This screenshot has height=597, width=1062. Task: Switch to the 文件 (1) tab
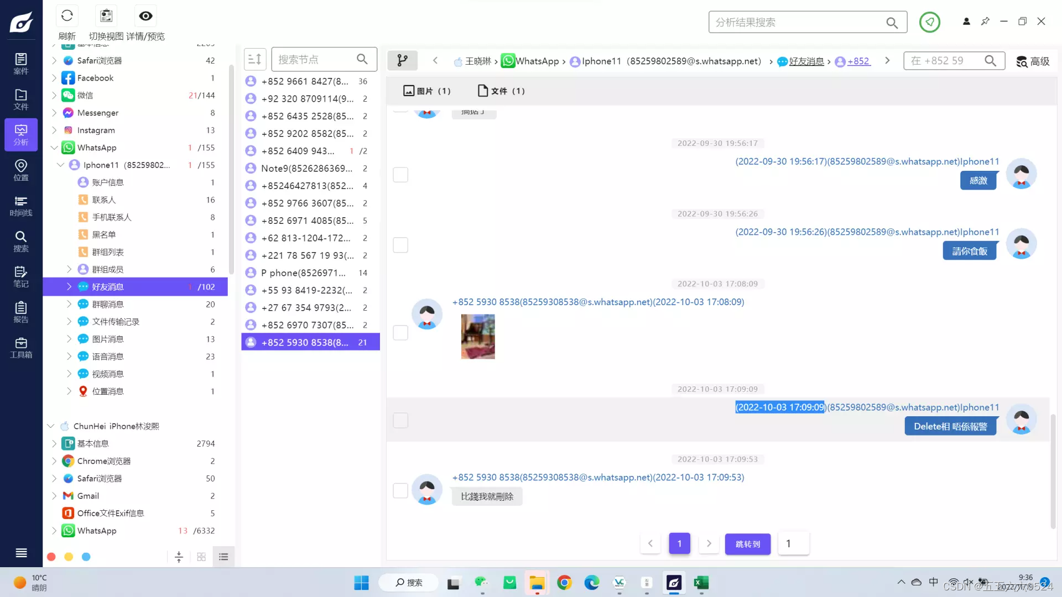(501, 91)
